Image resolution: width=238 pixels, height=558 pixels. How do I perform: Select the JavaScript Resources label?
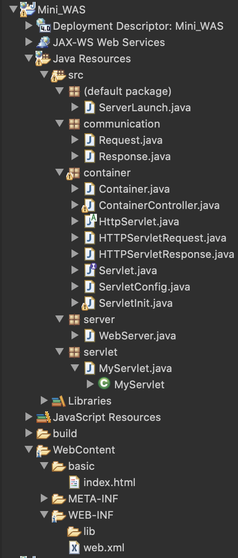pyautogui.click(x=107, y=418)
